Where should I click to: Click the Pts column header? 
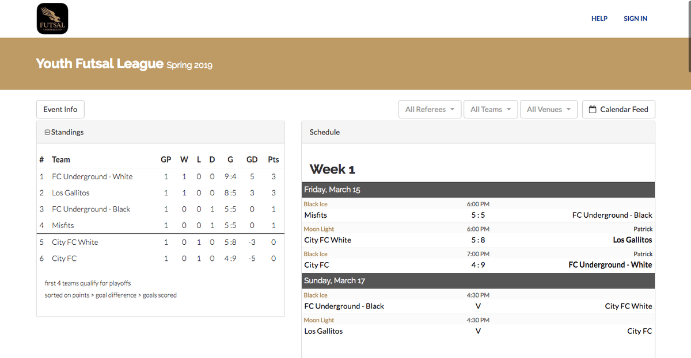click(274, 160)
